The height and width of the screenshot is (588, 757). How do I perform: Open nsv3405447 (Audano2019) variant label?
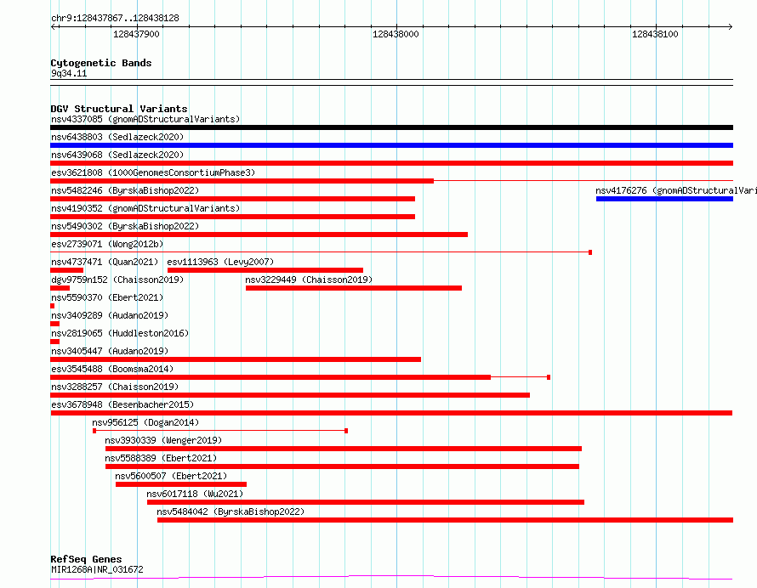(110, 351)
